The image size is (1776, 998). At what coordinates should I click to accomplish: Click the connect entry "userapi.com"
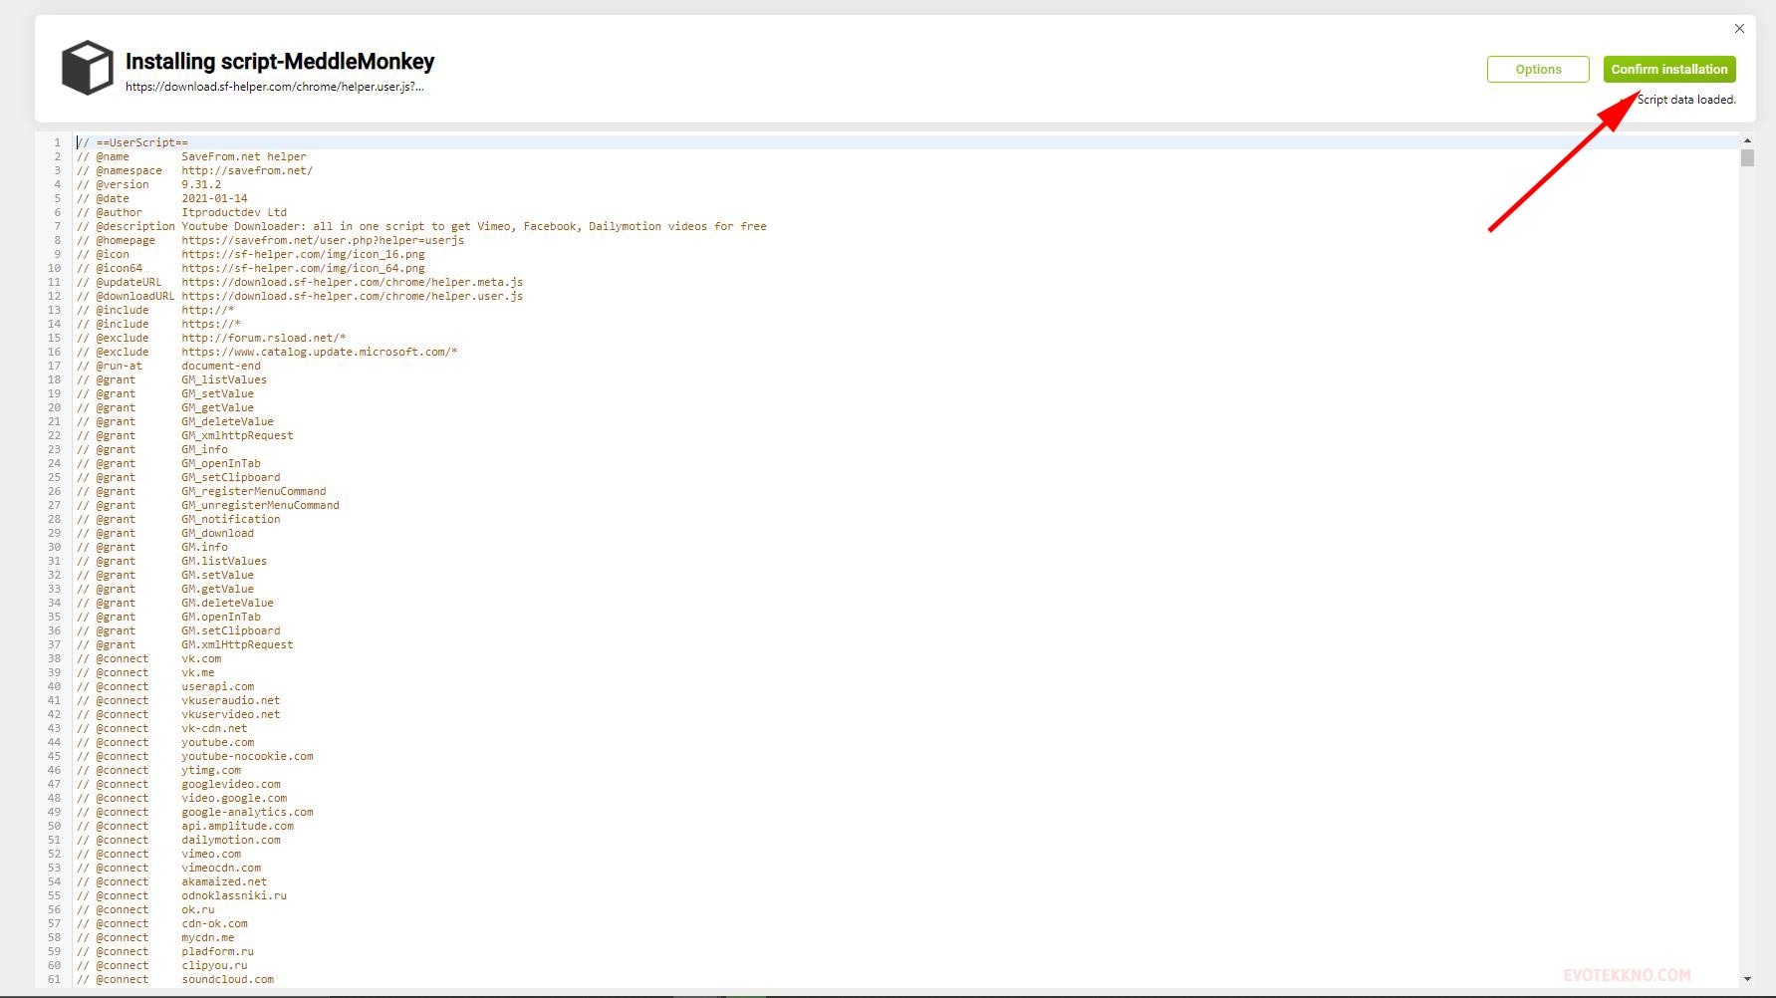[x=217, y=686]
